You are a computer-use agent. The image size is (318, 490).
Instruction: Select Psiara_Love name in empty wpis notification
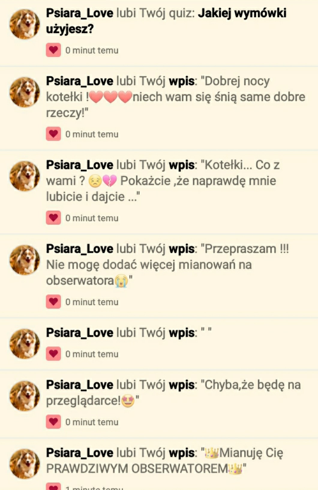79,333
